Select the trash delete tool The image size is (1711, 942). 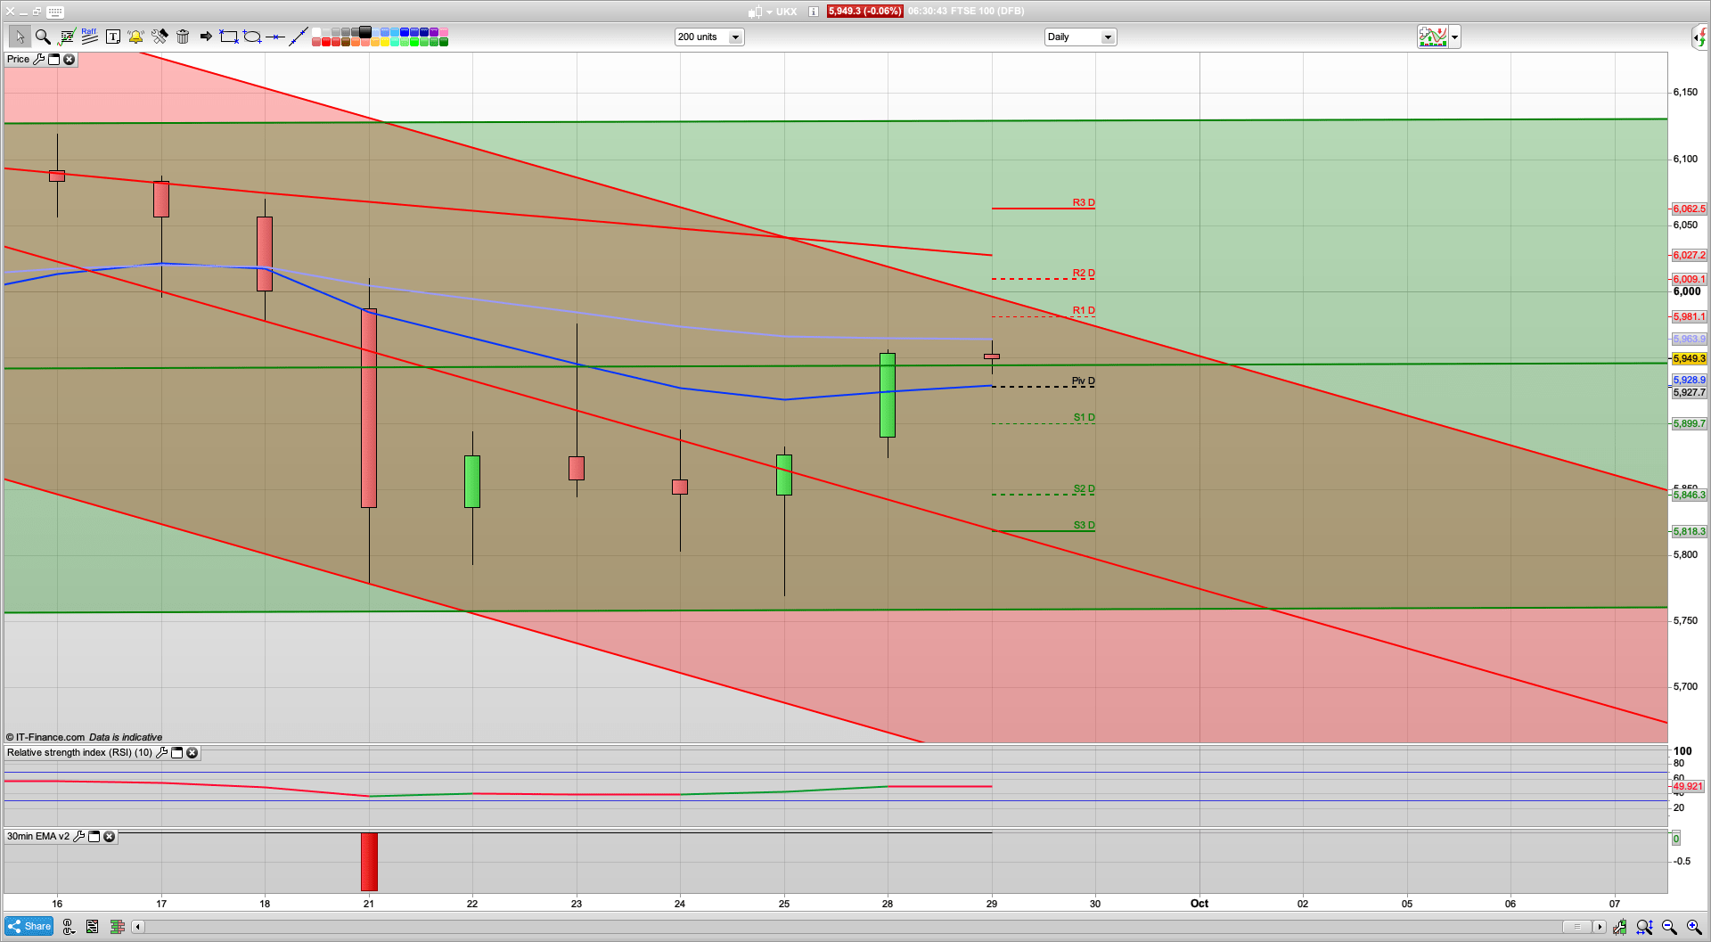(182, 37)
